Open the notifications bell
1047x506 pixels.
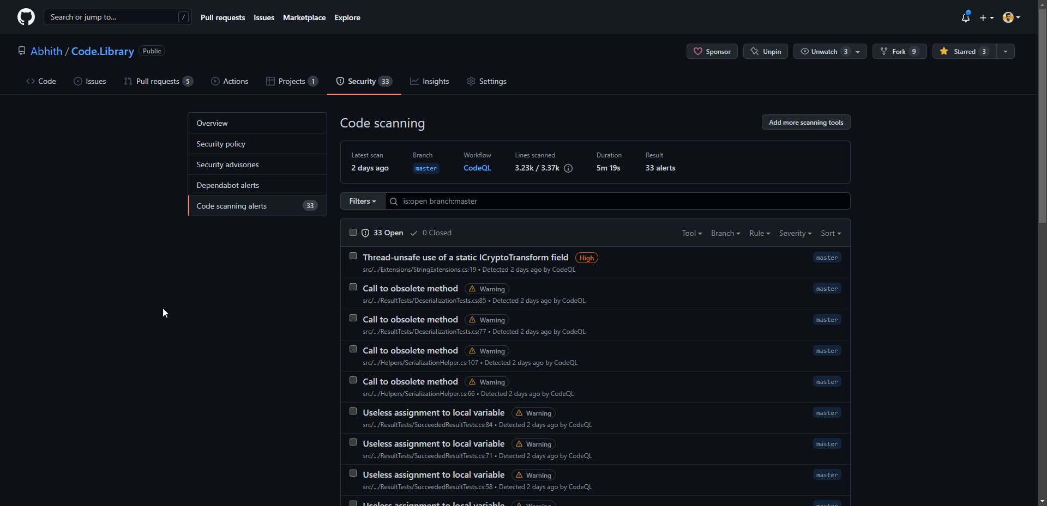pyautogui.click(x=965, y=17)
